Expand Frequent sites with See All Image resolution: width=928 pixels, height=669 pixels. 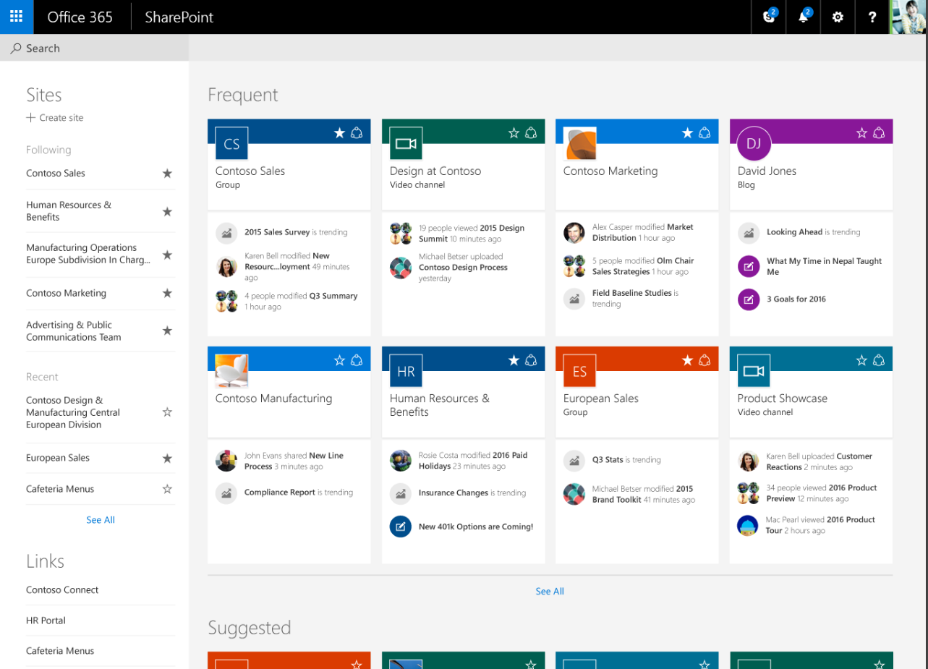coord(550,591)
